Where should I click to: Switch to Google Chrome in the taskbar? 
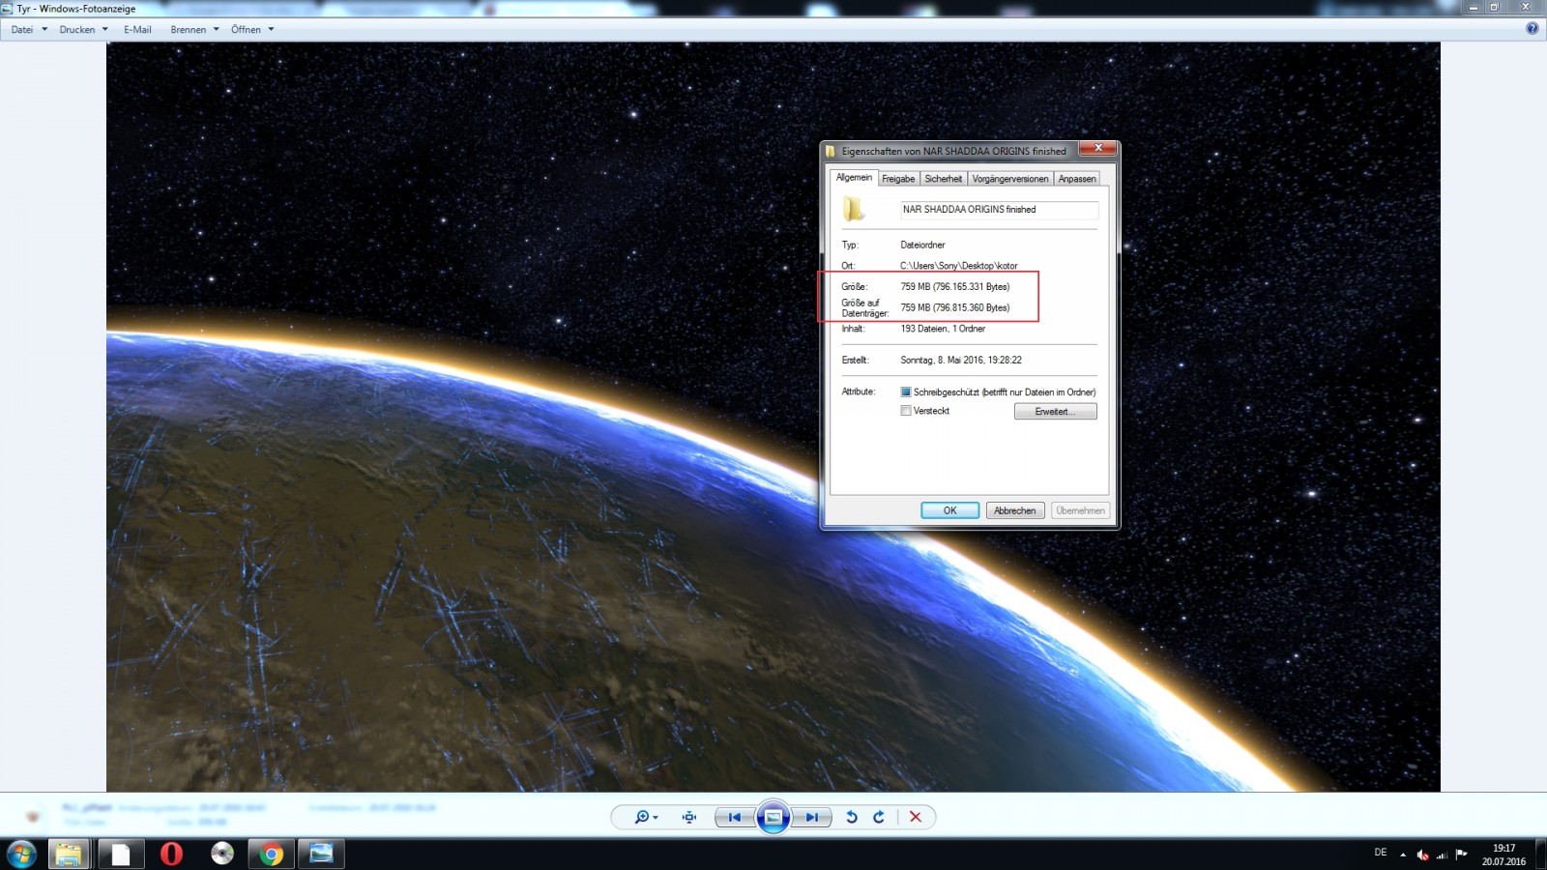(272, 854)
